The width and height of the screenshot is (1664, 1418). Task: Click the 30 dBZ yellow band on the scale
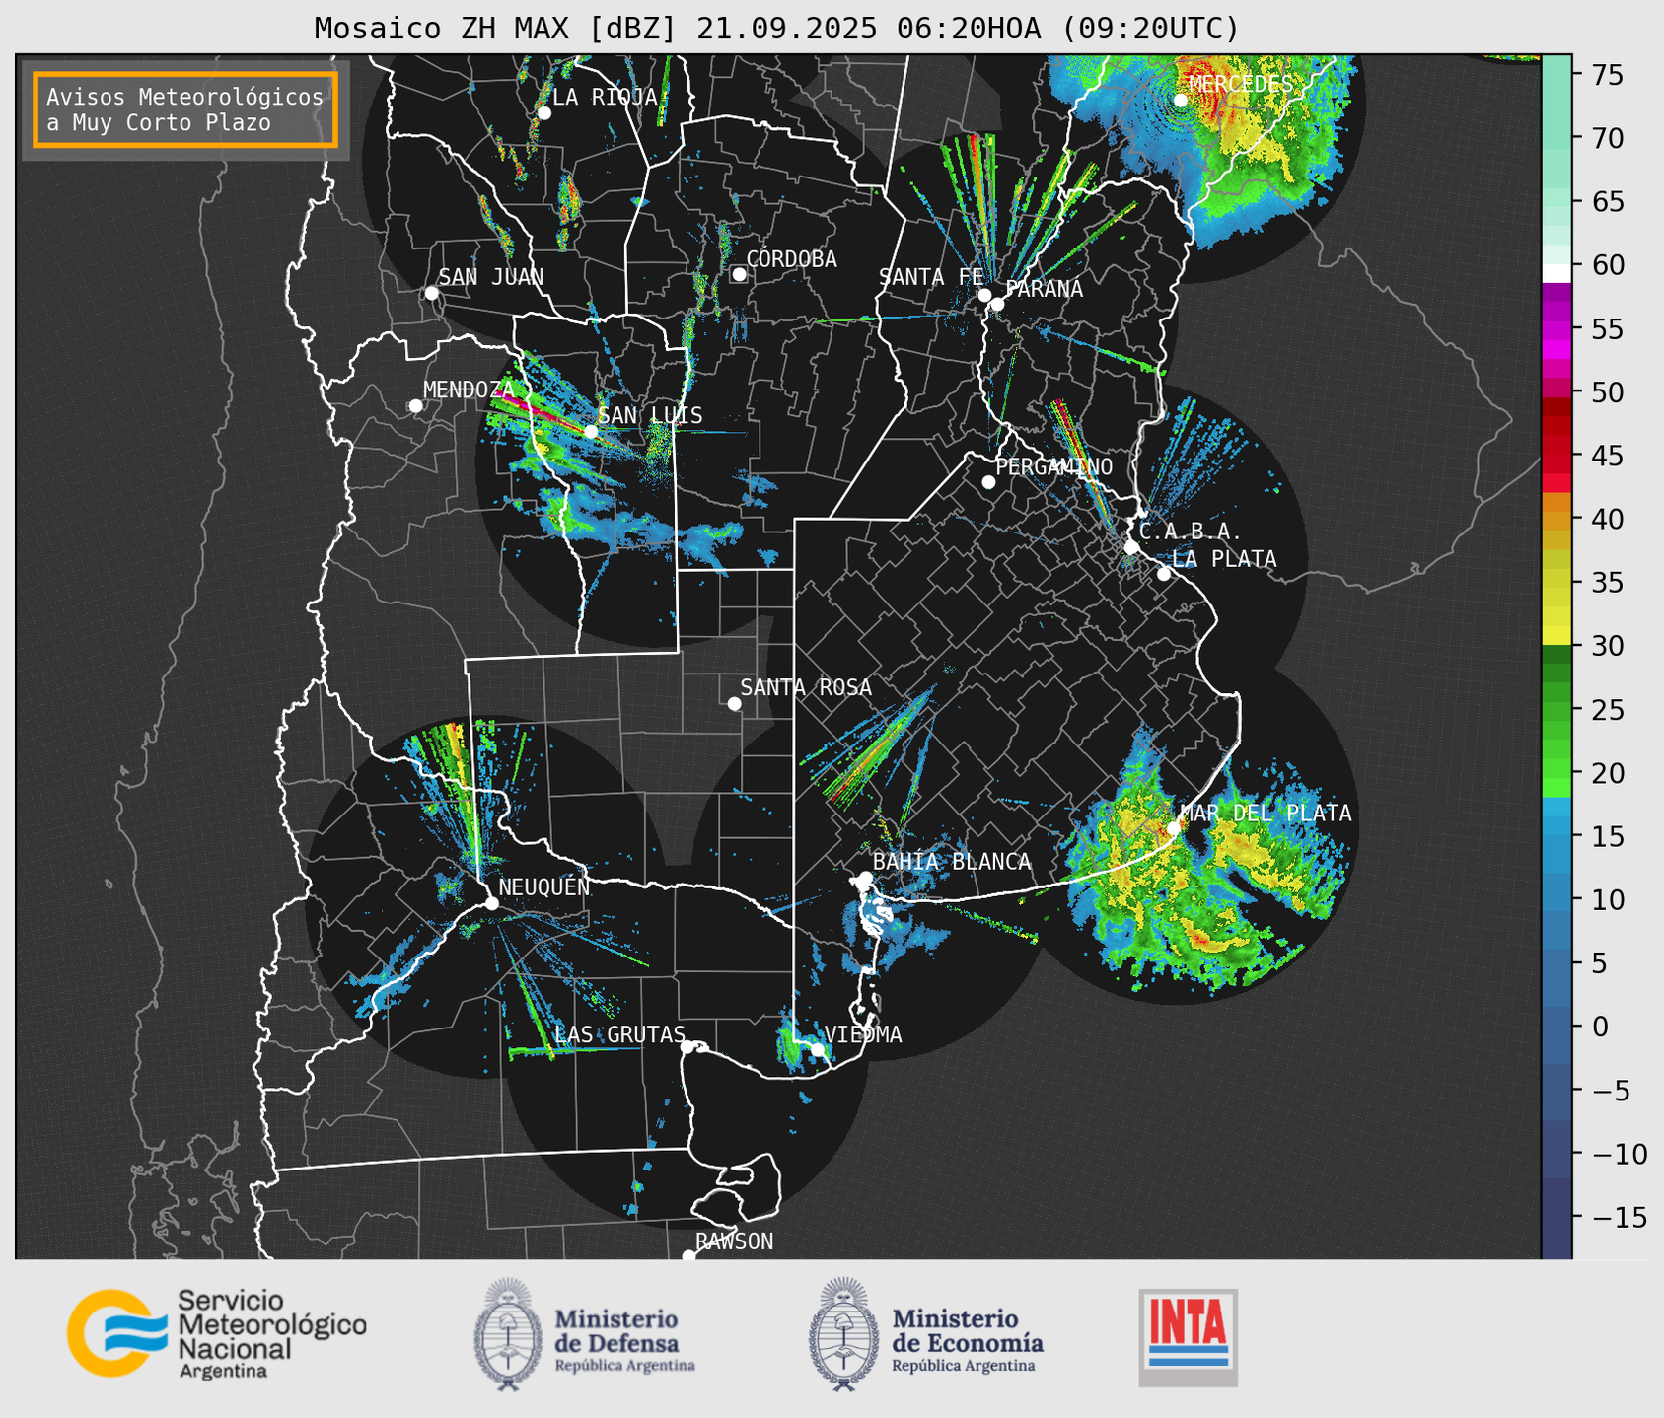coord(1556,636)
